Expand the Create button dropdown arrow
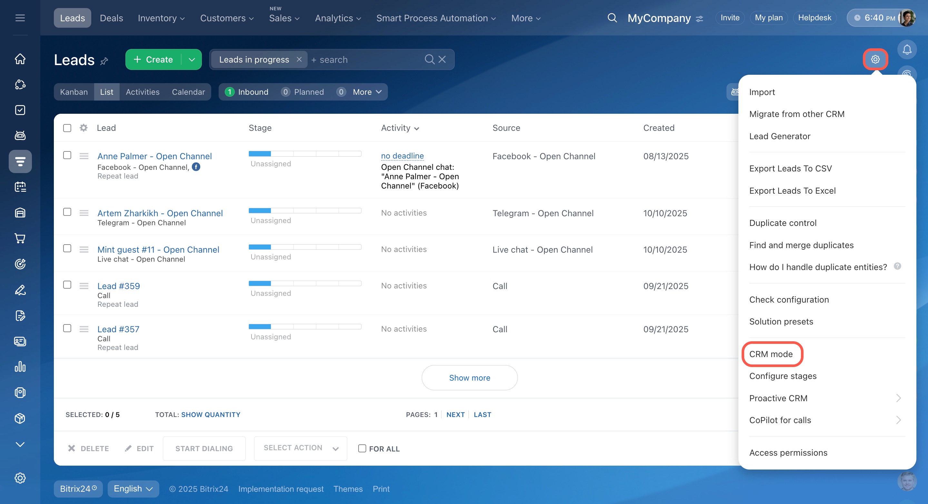Viewport: 928px width, 504px height. click(x=192, y=59)
